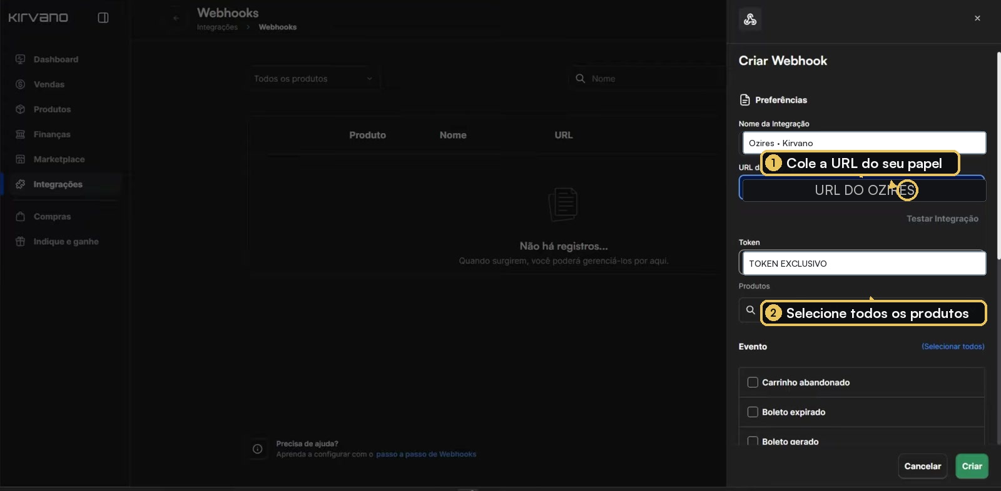Image resolution: width=1001 pixels, height=491 pixels.
Task: Click the Indique e ganhe gift icon
Action: tap(21, 242)
